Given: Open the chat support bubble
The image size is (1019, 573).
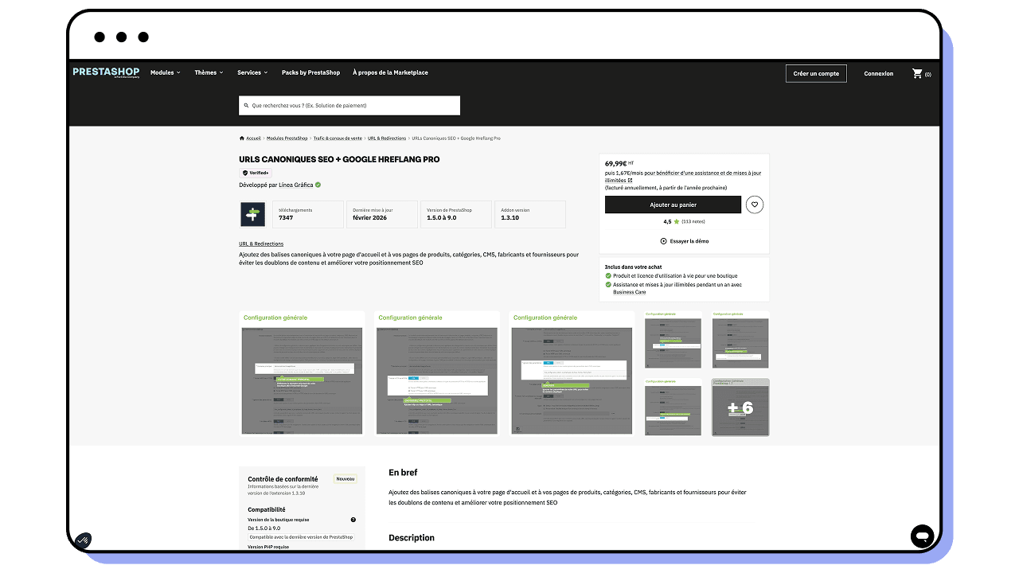Looking at the screenshot, I should (x=922, y=536).
